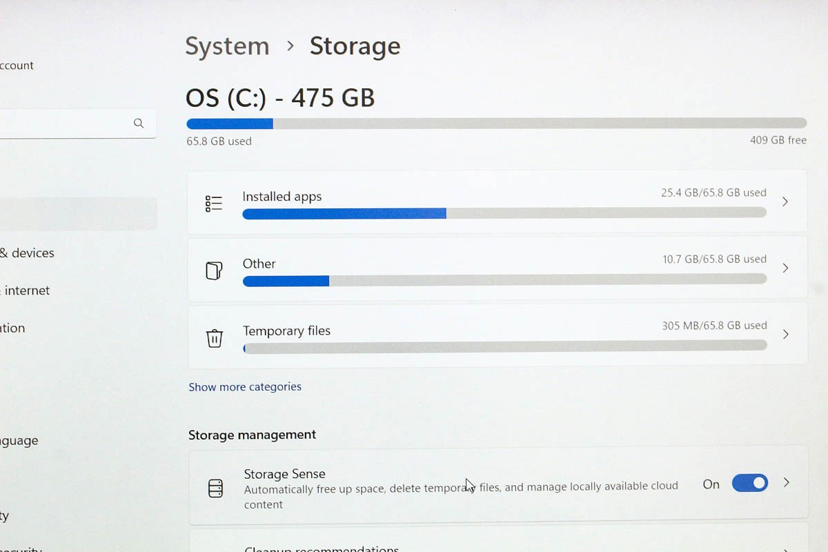828x552 pixels.
Task: Go back to System breadcrumb
Action: pos(227,46)
